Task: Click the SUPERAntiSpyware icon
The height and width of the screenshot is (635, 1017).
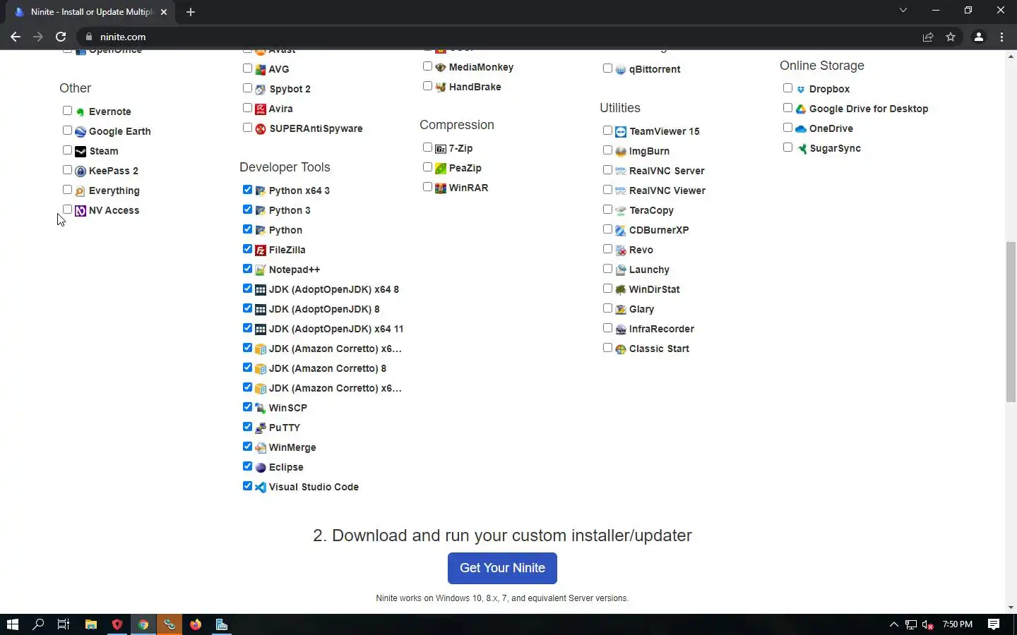Action: [x=261, y=128]
